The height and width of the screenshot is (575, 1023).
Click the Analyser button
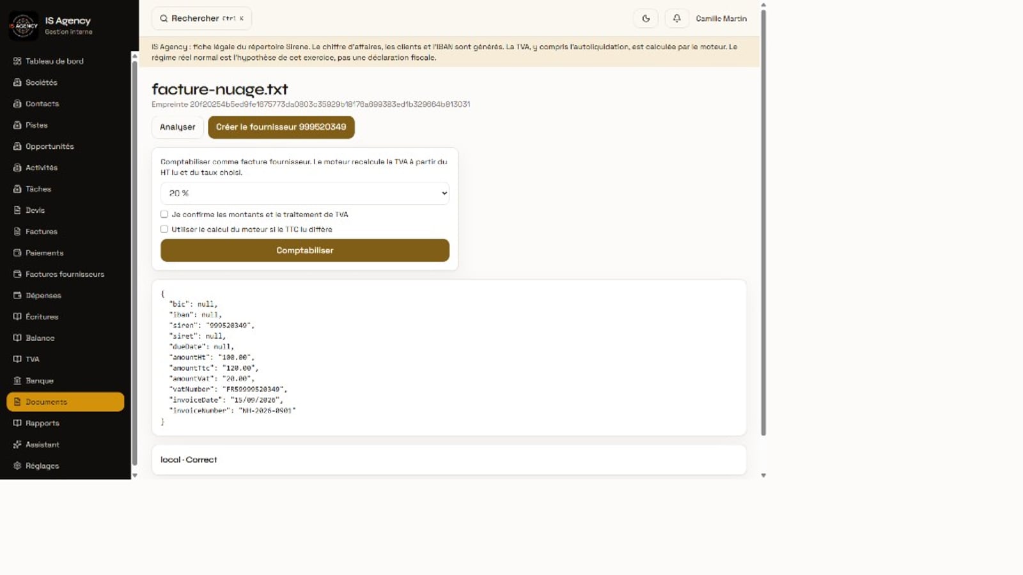pos(178,127)
